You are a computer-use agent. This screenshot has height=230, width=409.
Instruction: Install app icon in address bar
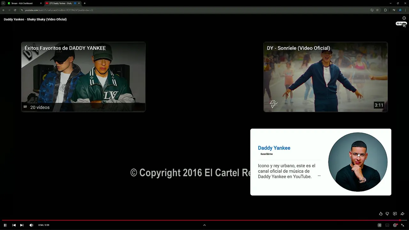[372, 10]
